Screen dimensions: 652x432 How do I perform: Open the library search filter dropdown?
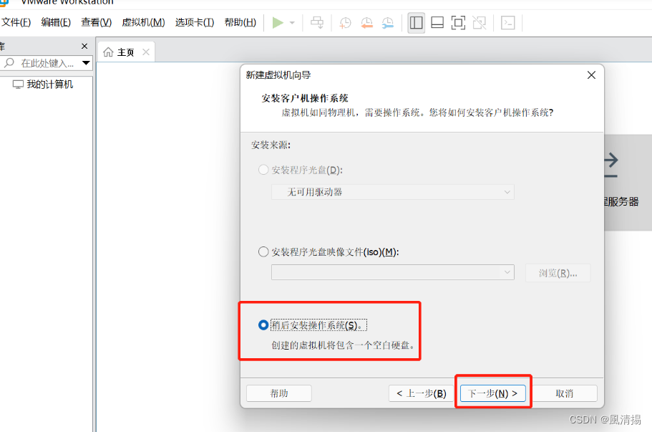tap(86, 63)
